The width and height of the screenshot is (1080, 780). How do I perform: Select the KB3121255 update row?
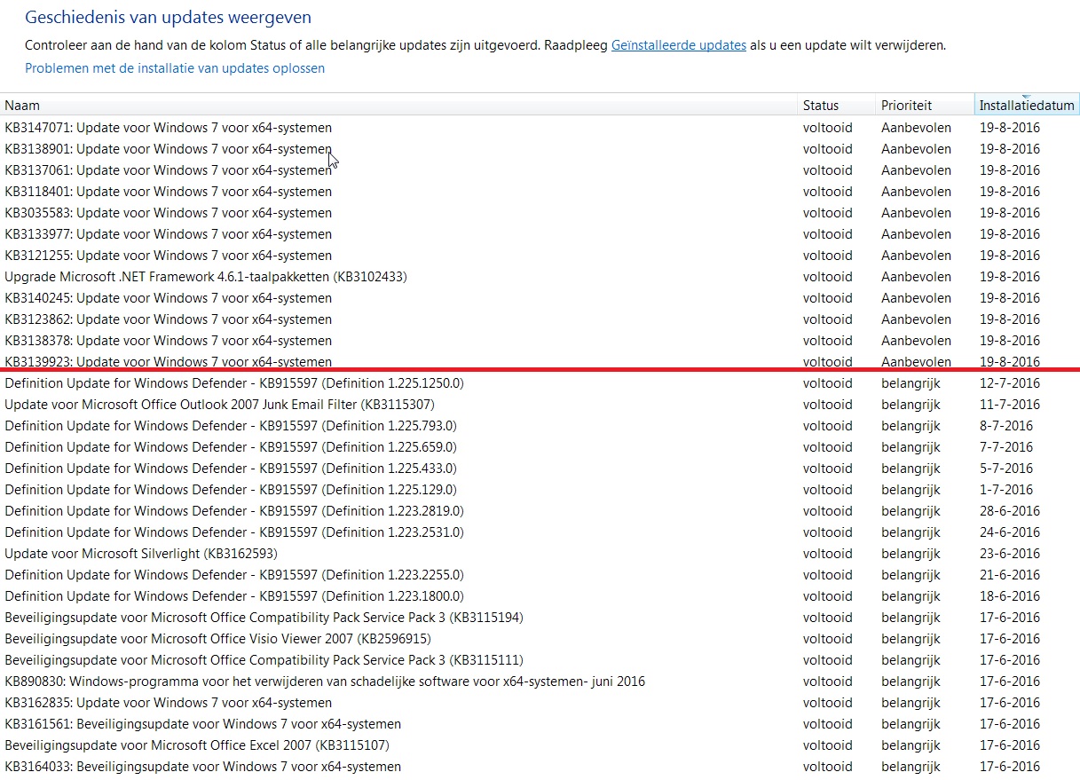[x=540, y=256]
